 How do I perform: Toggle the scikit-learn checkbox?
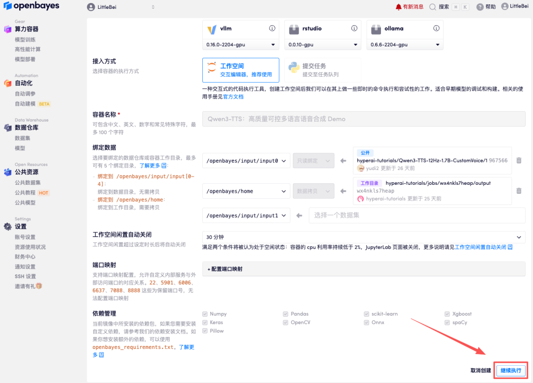(x=366, y=314)
